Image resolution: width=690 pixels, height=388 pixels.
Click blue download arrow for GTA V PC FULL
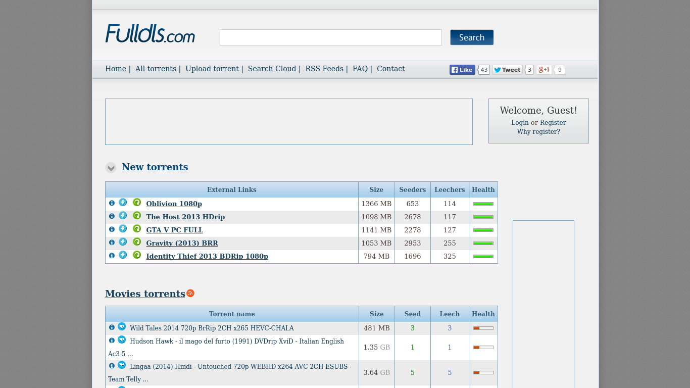click(x=123, y=229)
